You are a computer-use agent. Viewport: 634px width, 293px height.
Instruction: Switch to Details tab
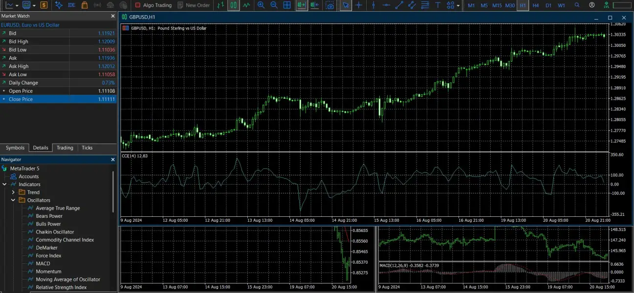pos(41,148)
